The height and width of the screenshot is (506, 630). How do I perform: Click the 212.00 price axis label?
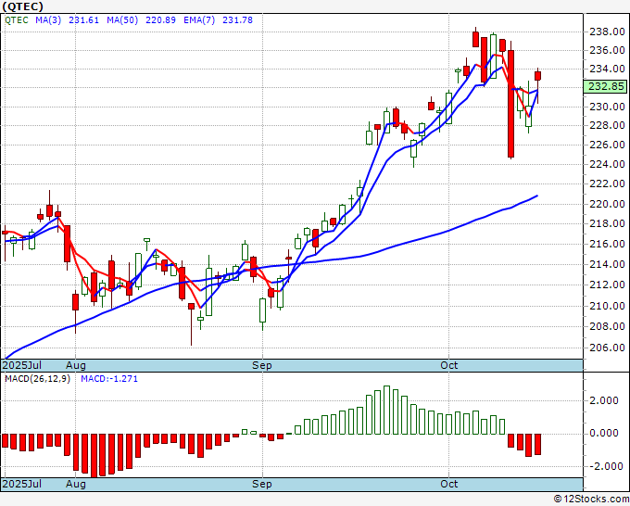pos(607,285)
